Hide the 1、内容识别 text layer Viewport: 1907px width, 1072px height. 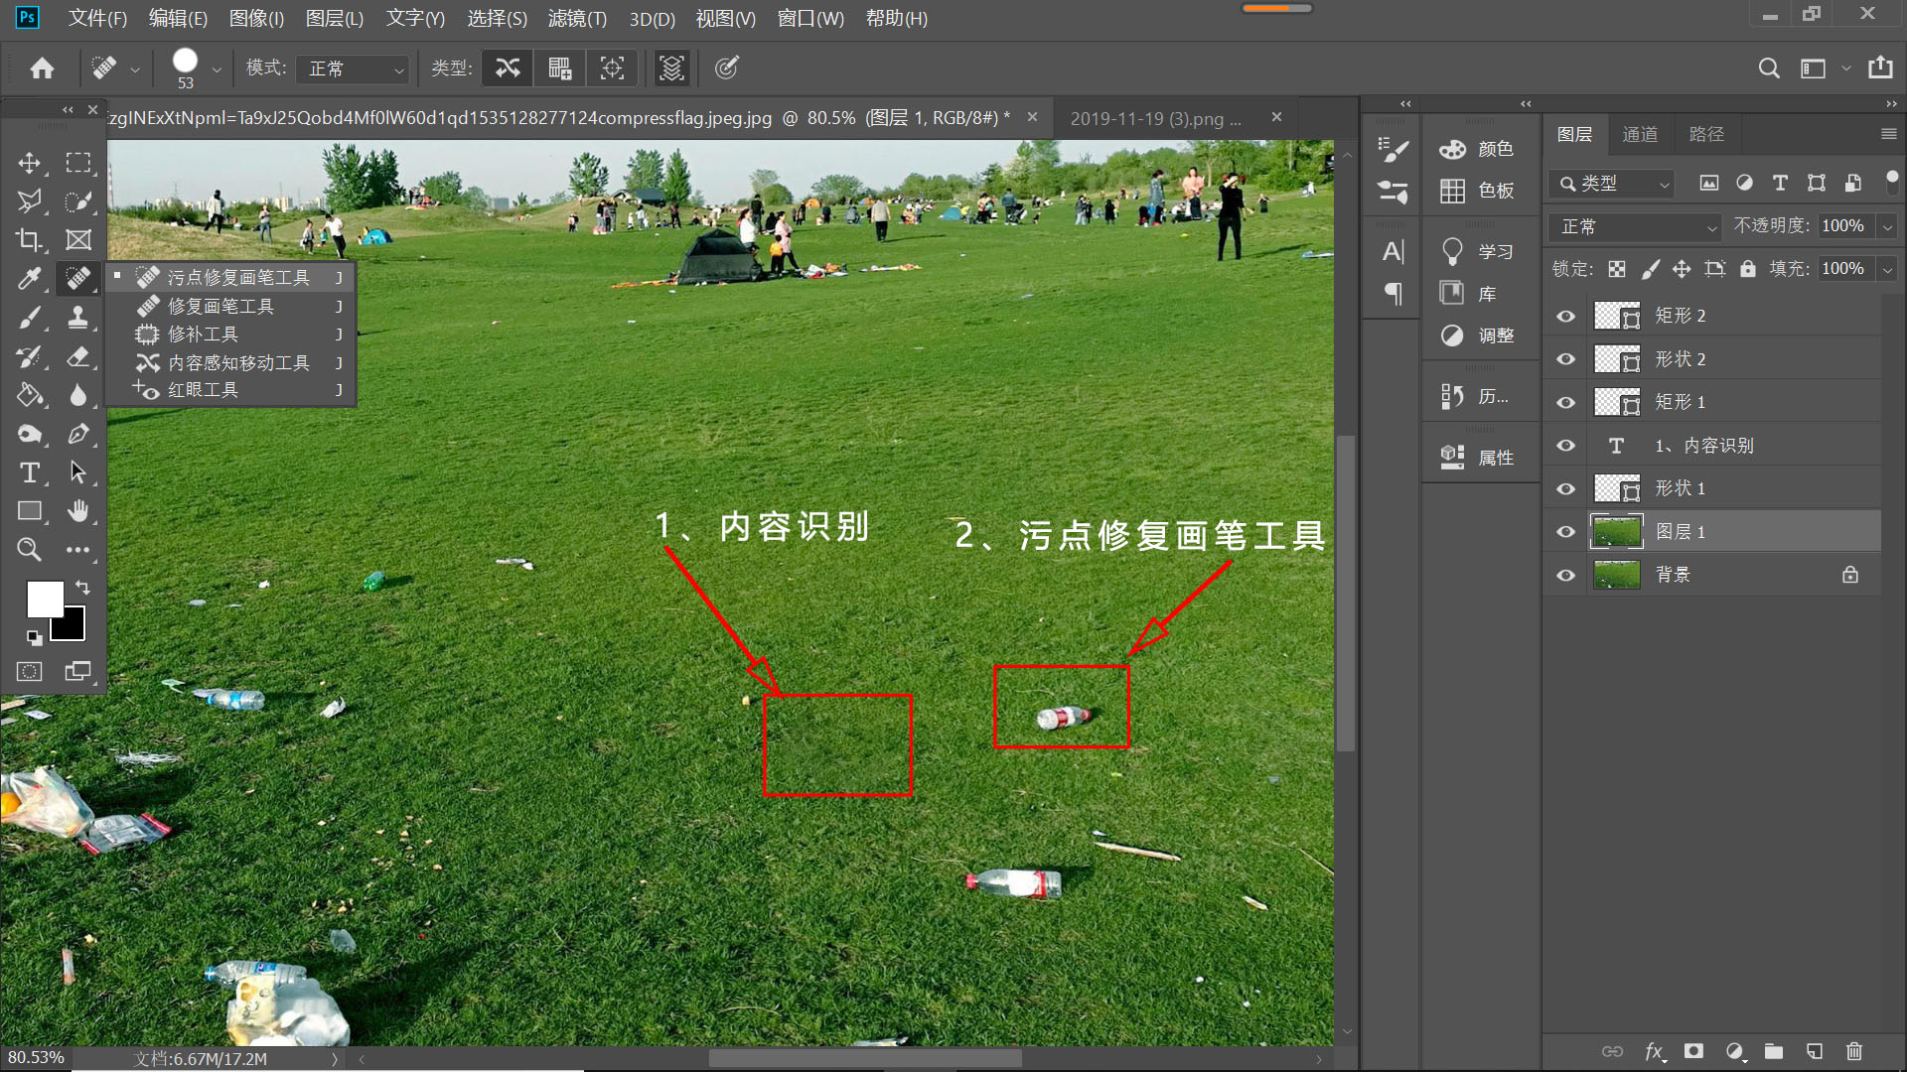pyautogui.click(x=1566, y=446)
